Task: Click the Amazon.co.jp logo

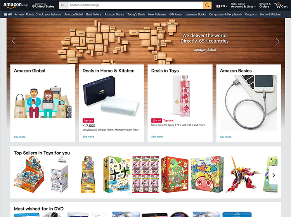Action: pos(16,5)
